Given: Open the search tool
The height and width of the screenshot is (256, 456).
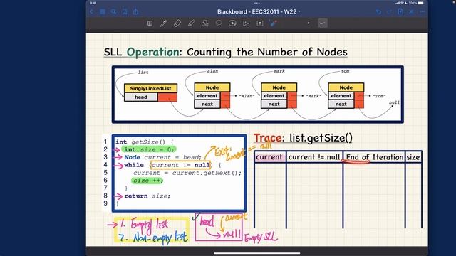Looking at the screenshot, I should click(x=114, y=11).
